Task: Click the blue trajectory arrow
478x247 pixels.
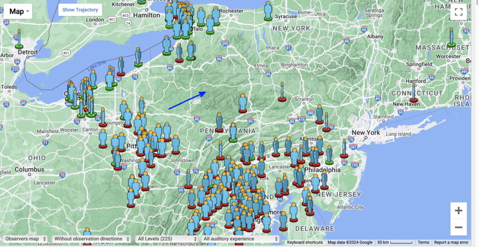Action: (187, 100)
